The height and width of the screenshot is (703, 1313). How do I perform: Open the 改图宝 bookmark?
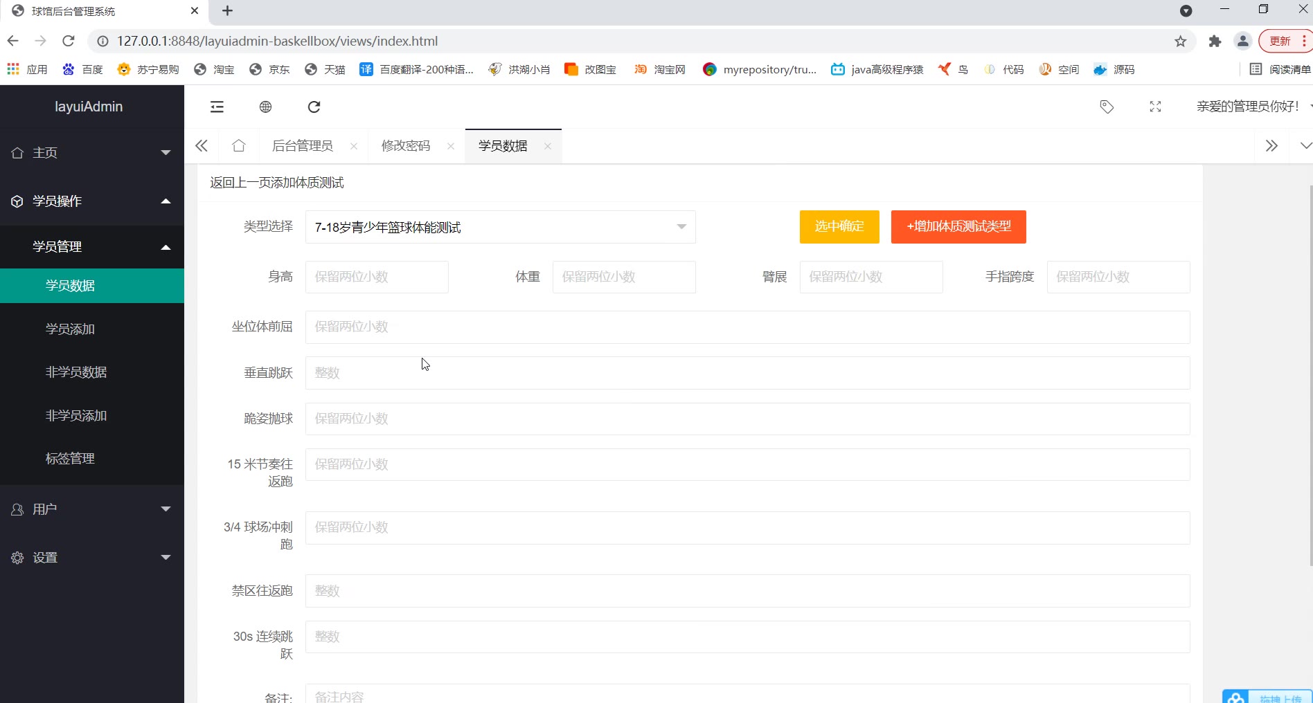click(x=591, y=69)
